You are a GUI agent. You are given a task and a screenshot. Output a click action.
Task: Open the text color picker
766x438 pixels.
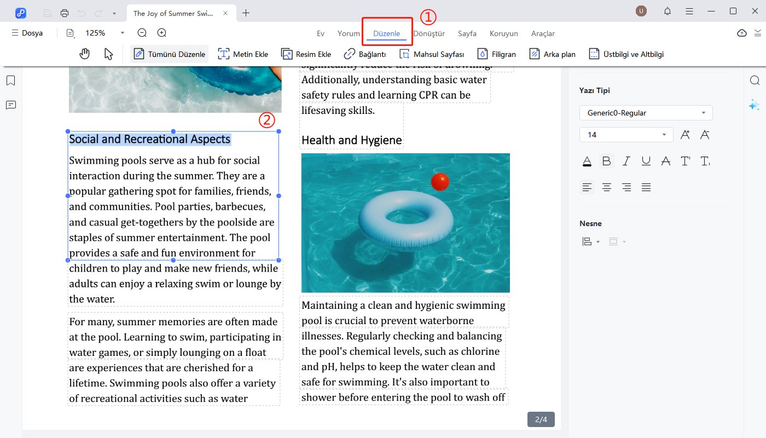click(x=587, y=161)
